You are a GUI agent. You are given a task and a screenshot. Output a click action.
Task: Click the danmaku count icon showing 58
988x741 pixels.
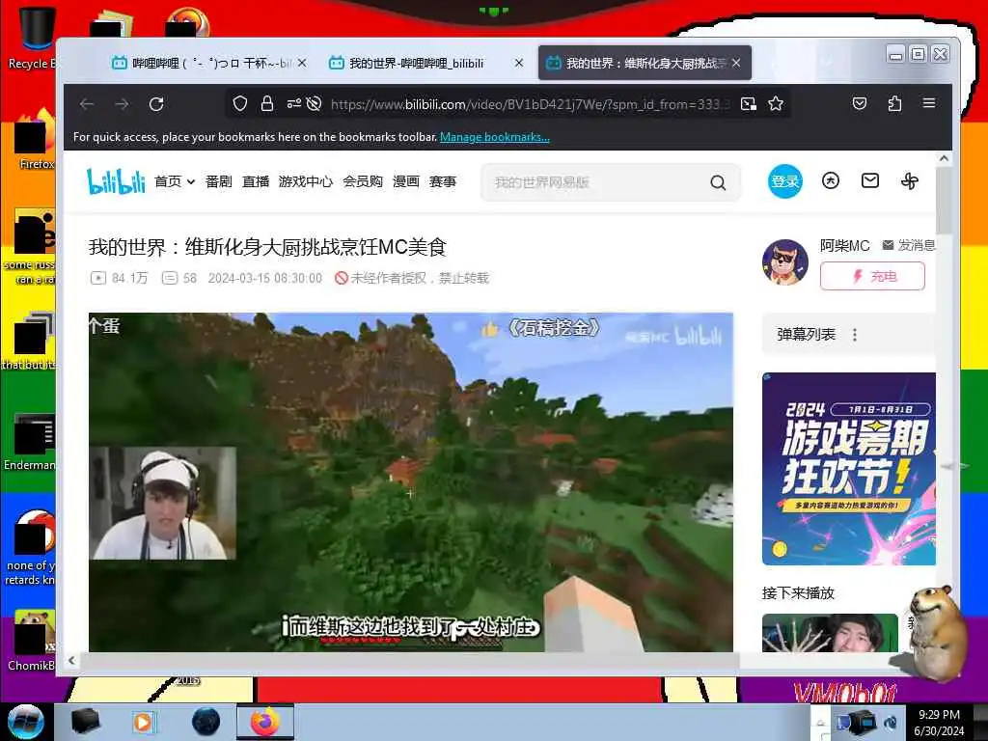(170, 278)
